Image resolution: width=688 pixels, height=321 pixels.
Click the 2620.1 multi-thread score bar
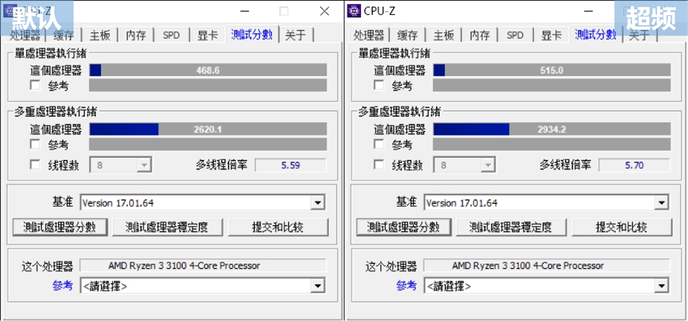click(208, 129)
